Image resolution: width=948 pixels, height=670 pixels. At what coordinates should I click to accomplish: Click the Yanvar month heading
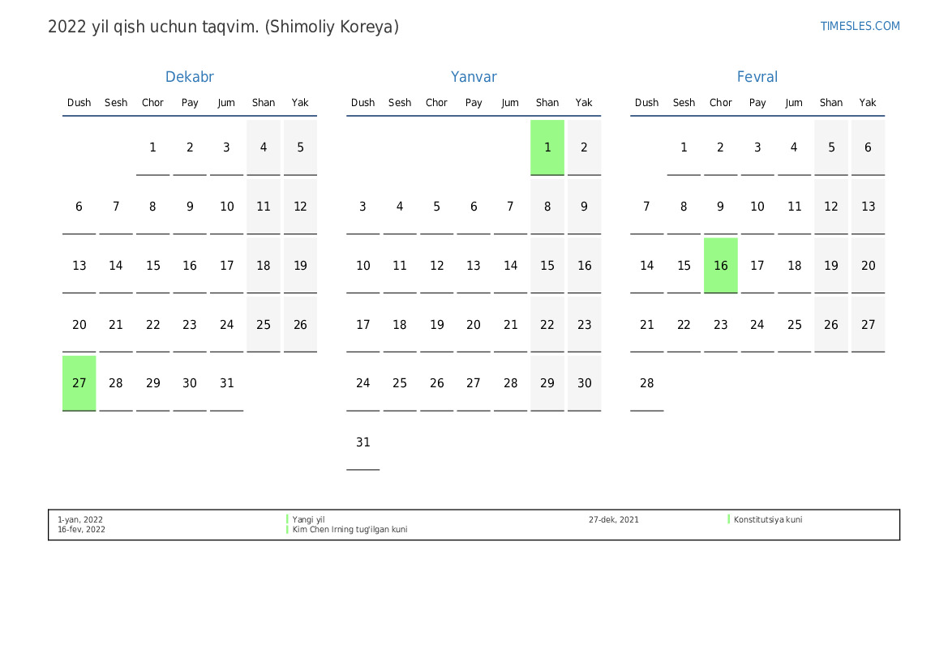pos(474,77)
